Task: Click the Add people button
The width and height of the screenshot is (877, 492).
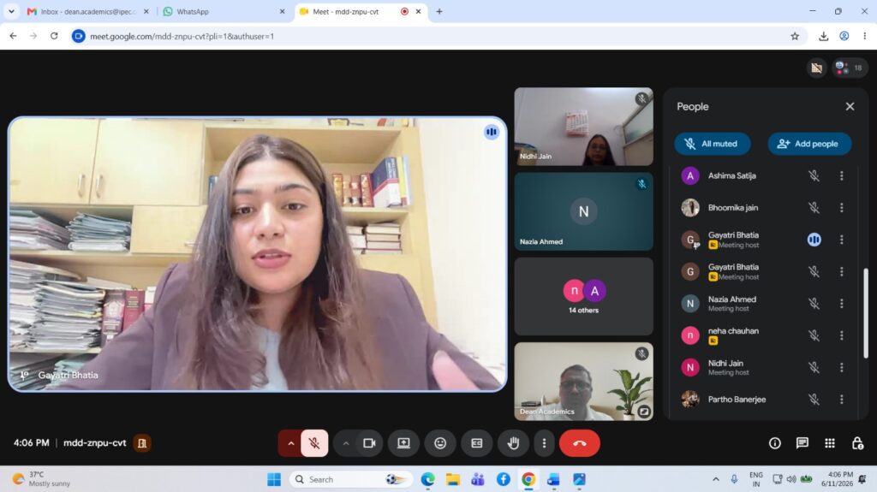Action: (809, 144)
